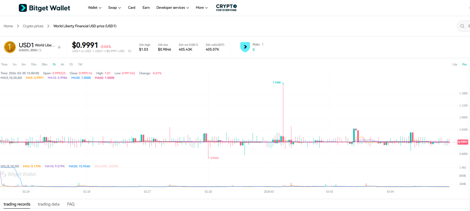The width and height of the screenshot is (470, 211).
Task: Click the 0.9991 price tag on the axis
Action: (x=462, y=142)
